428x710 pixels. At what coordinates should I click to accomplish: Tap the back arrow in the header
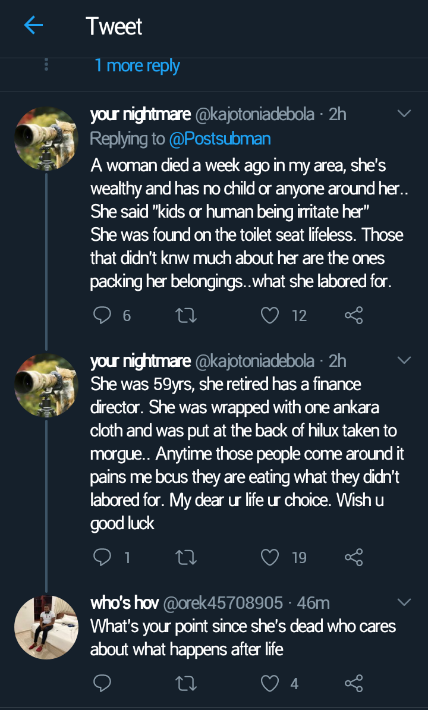33,26
